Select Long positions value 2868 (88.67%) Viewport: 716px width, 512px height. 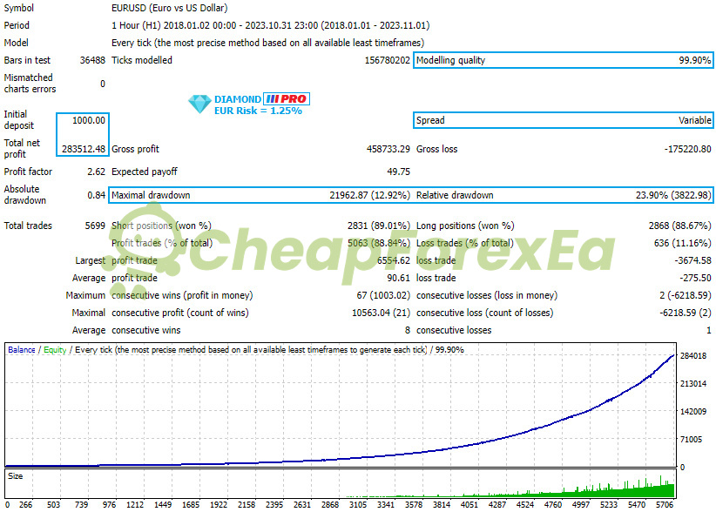tap(679, 226)
